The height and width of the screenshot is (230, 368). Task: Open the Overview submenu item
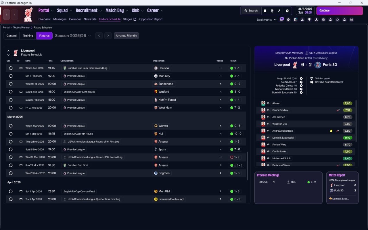[45, 19]
